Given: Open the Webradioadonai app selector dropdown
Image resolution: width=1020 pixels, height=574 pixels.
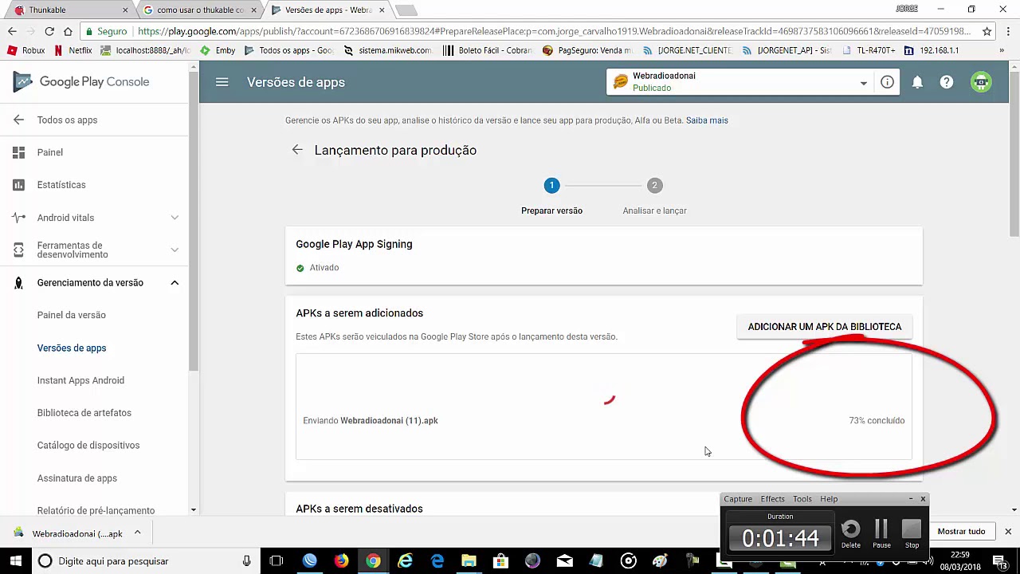Looking at the screenshot, I should (863, 83).
